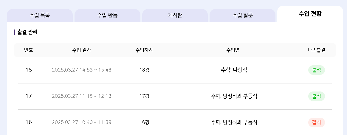Viewport: 347px width, 135px height.
Task: Select the 게시판 tab
Action: pos(175,15)
